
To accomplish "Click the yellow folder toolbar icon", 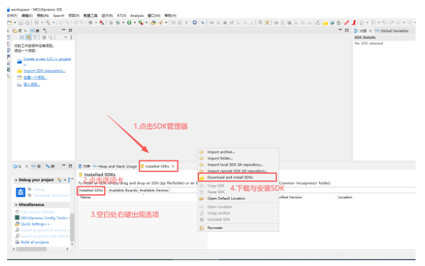I will click(x=326, y=23).
